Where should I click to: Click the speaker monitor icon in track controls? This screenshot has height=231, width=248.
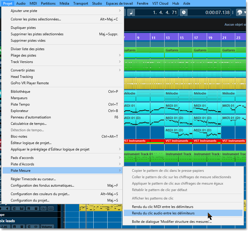coord(8,209)
